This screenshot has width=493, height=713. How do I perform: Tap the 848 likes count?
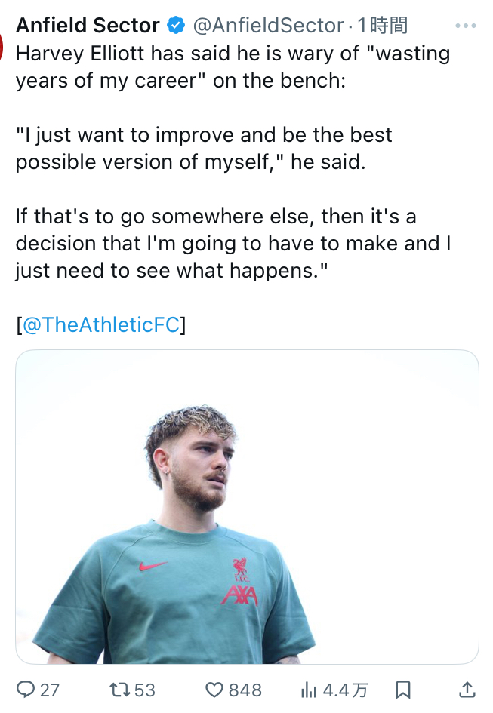tap(245, 690)
